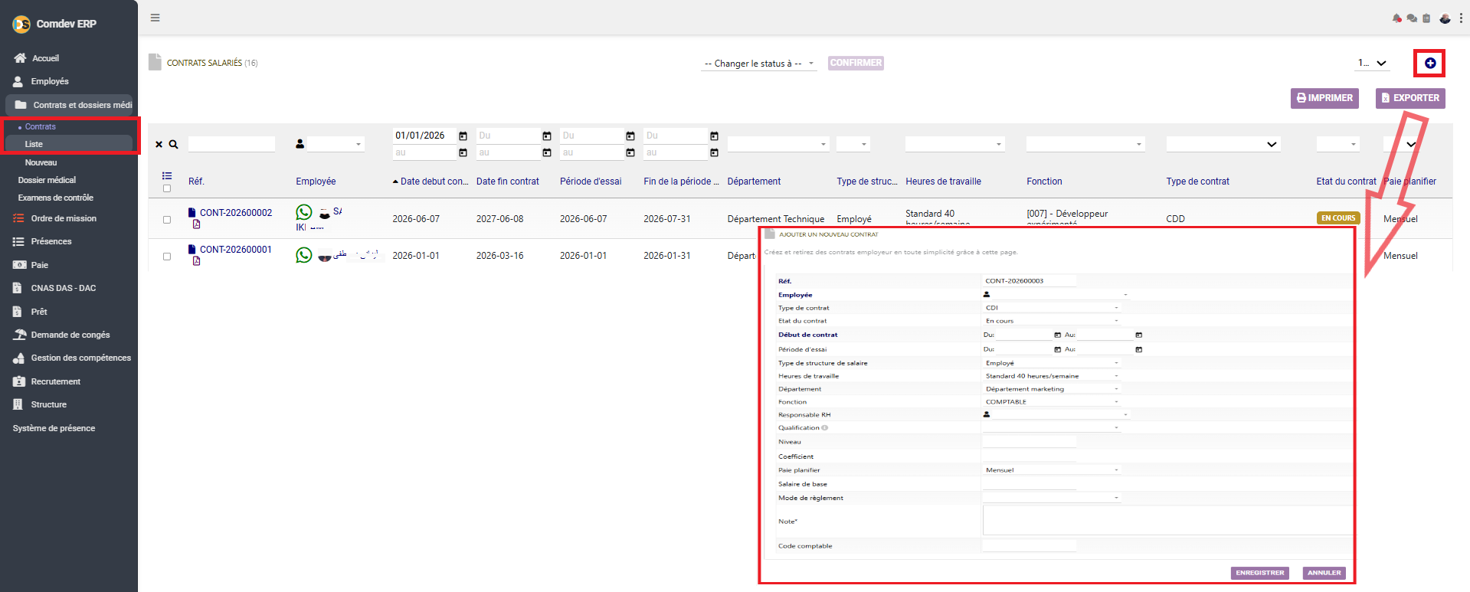Open the Heures de travaille filter dropdown
Screen dimensions: 1470x592
click(x=954, y=144)
